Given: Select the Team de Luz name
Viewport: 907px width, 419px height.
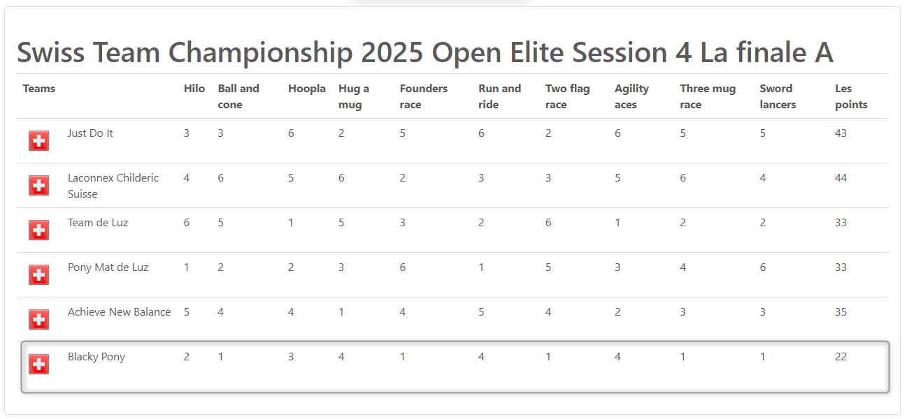Looking at the screenshot, I should click(x=98, y=223).
